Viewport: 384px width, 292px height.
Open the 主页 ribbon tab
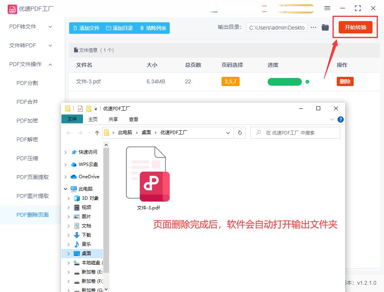(x=93, y=119)
